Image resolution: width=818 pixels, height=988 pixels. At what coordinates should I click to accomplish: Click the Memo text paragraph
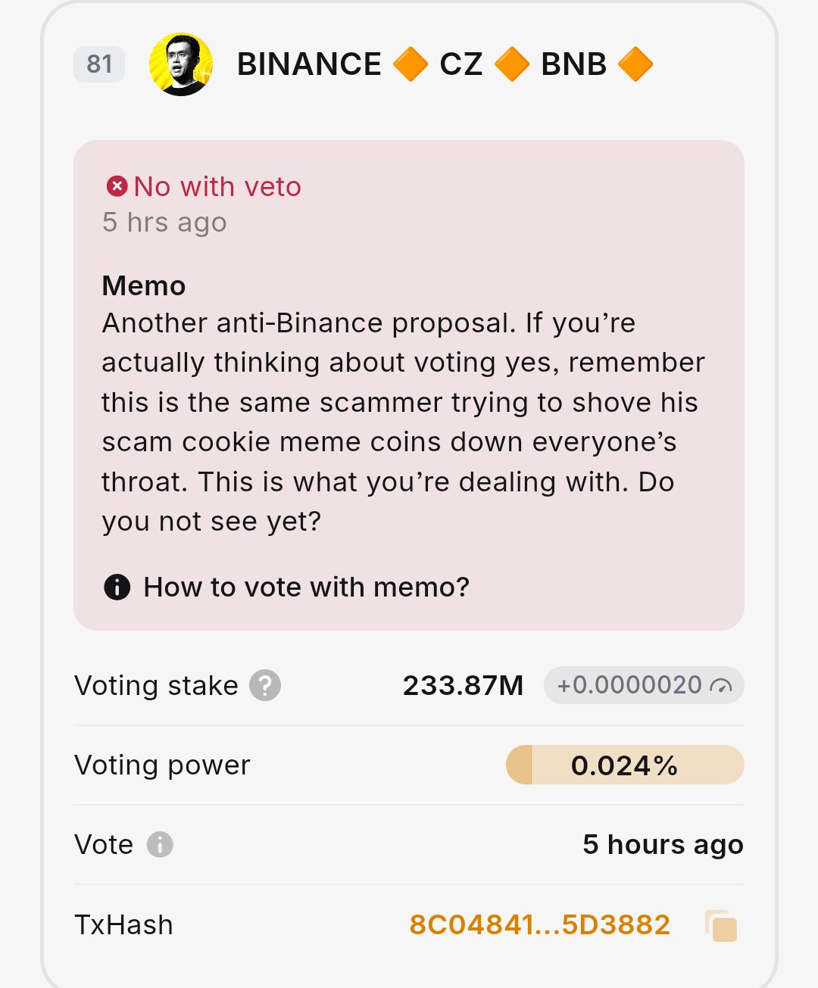pyautogui.click(x=401, y=422)
